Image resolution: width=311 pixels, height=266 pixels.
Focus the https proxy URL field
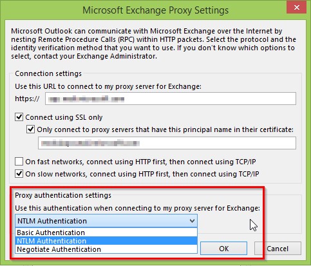pyautogui.click(x=171, y=99)
